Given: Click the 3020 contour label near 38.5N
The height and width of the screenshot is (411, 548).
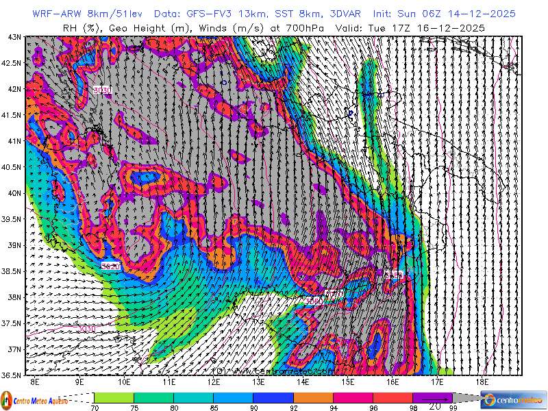Looking at the screenshot, I should [111, 266].
